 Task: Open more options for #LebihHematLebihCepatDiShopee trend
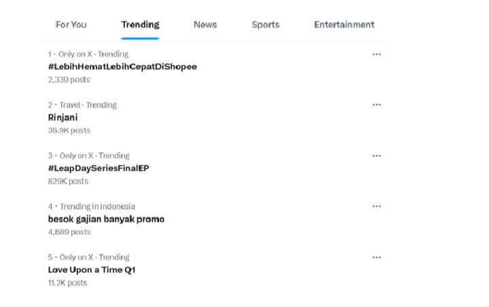pyautogui.click(x=377, y=54)
